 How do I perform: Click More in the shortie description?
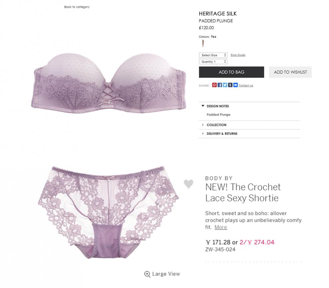[x=221, y=227]
